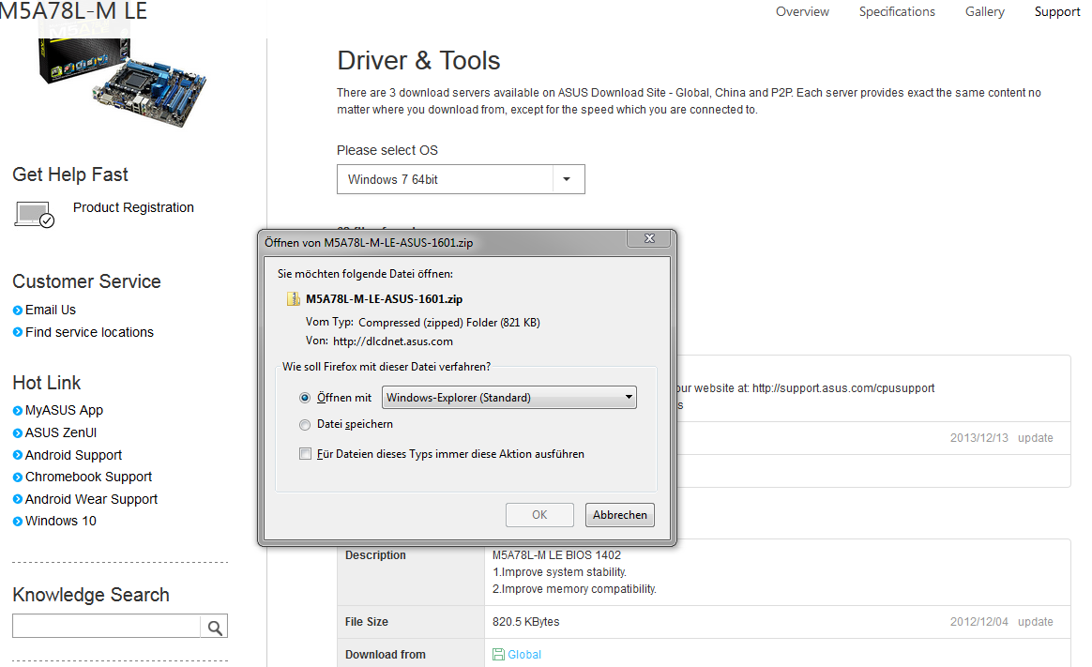The height and width of the screenshot is (667, 1092).
Task: Open the Windows-Explorer (Standard) application dropdown
Action: click(x=509, y=398)
